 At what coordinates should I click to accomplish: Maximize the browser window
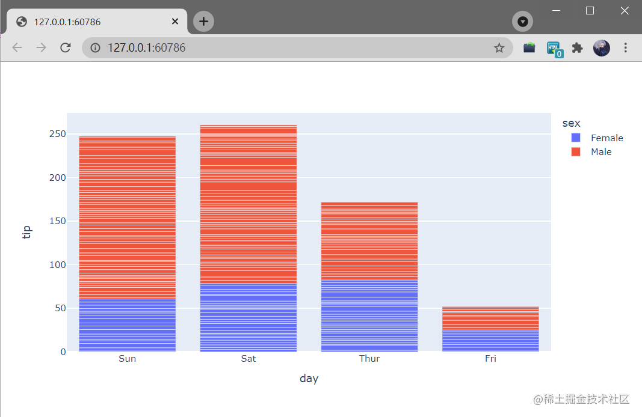[590, 11]
